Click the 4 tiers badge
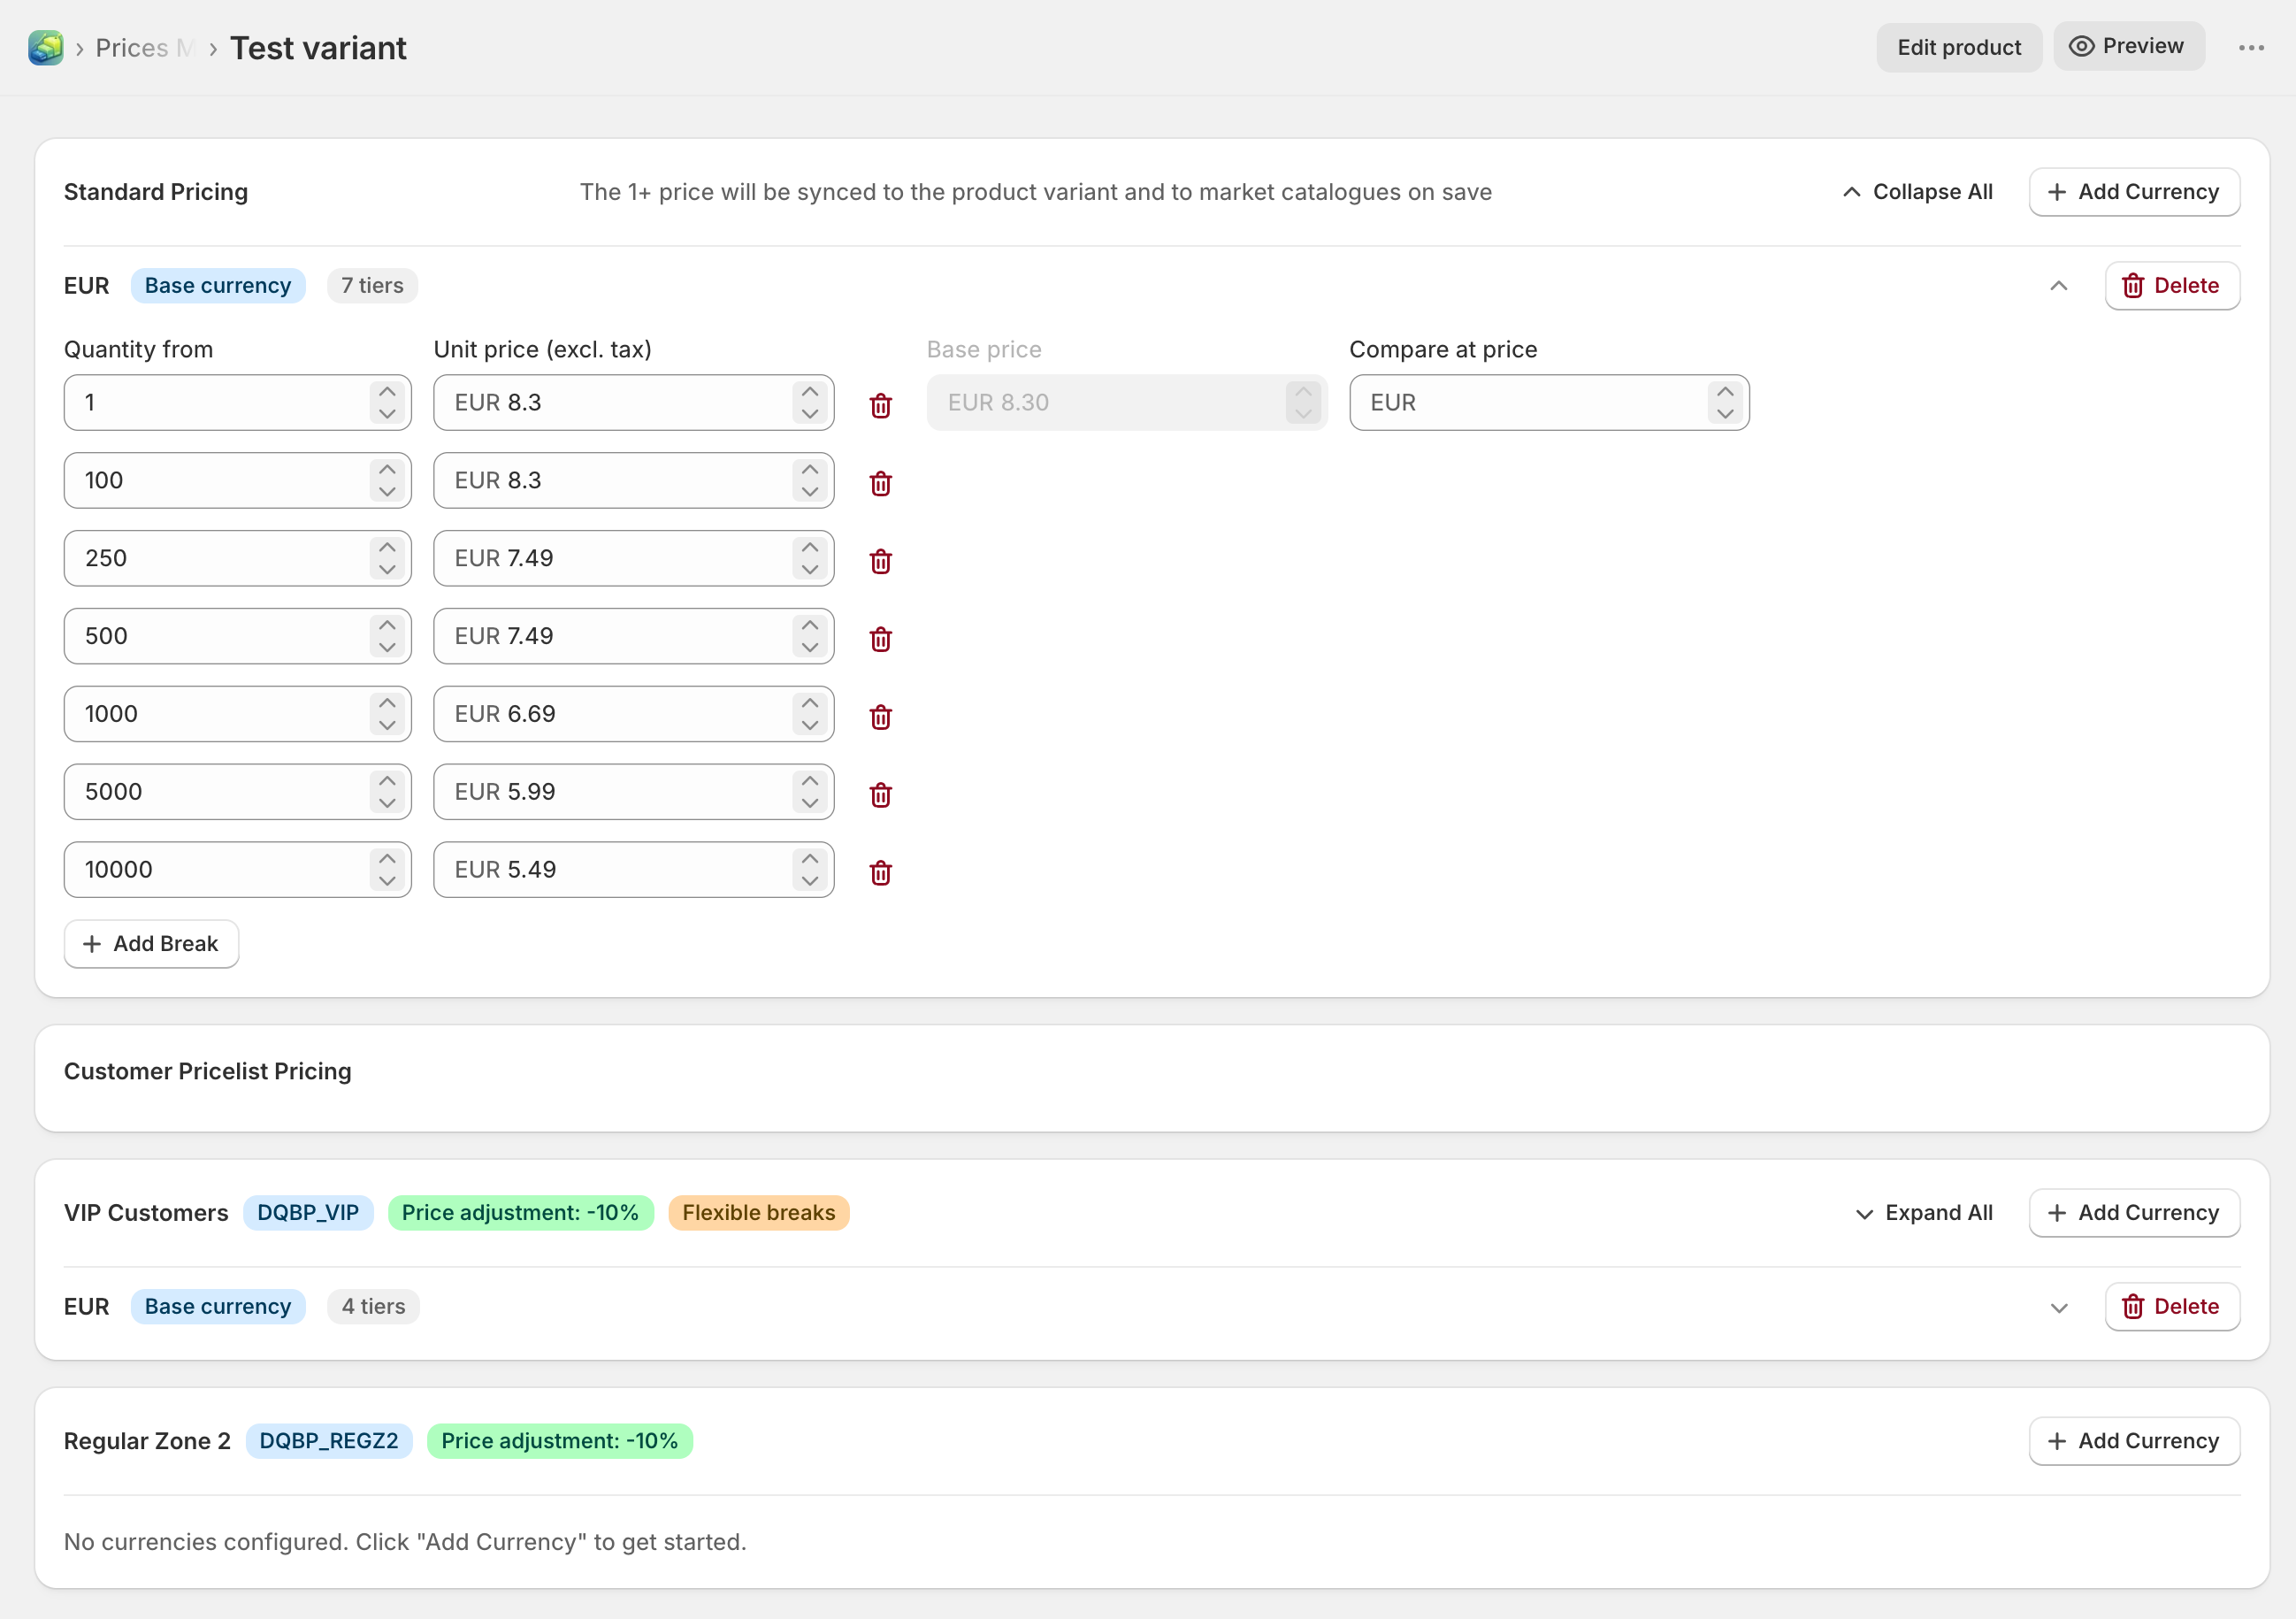This screenshot has height=1619, width=2296. coord(373,1307)
